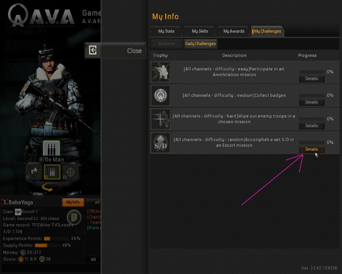Click the round document icon in profile panel

(x=74, y=217)
